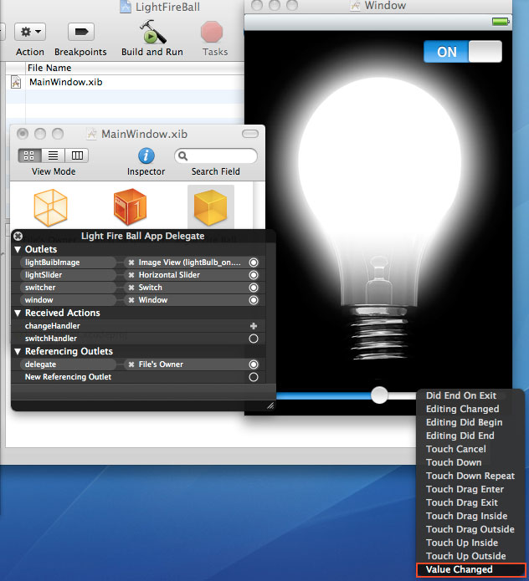Switch to icon view mode in MainWindow.xib

[29, 155]
